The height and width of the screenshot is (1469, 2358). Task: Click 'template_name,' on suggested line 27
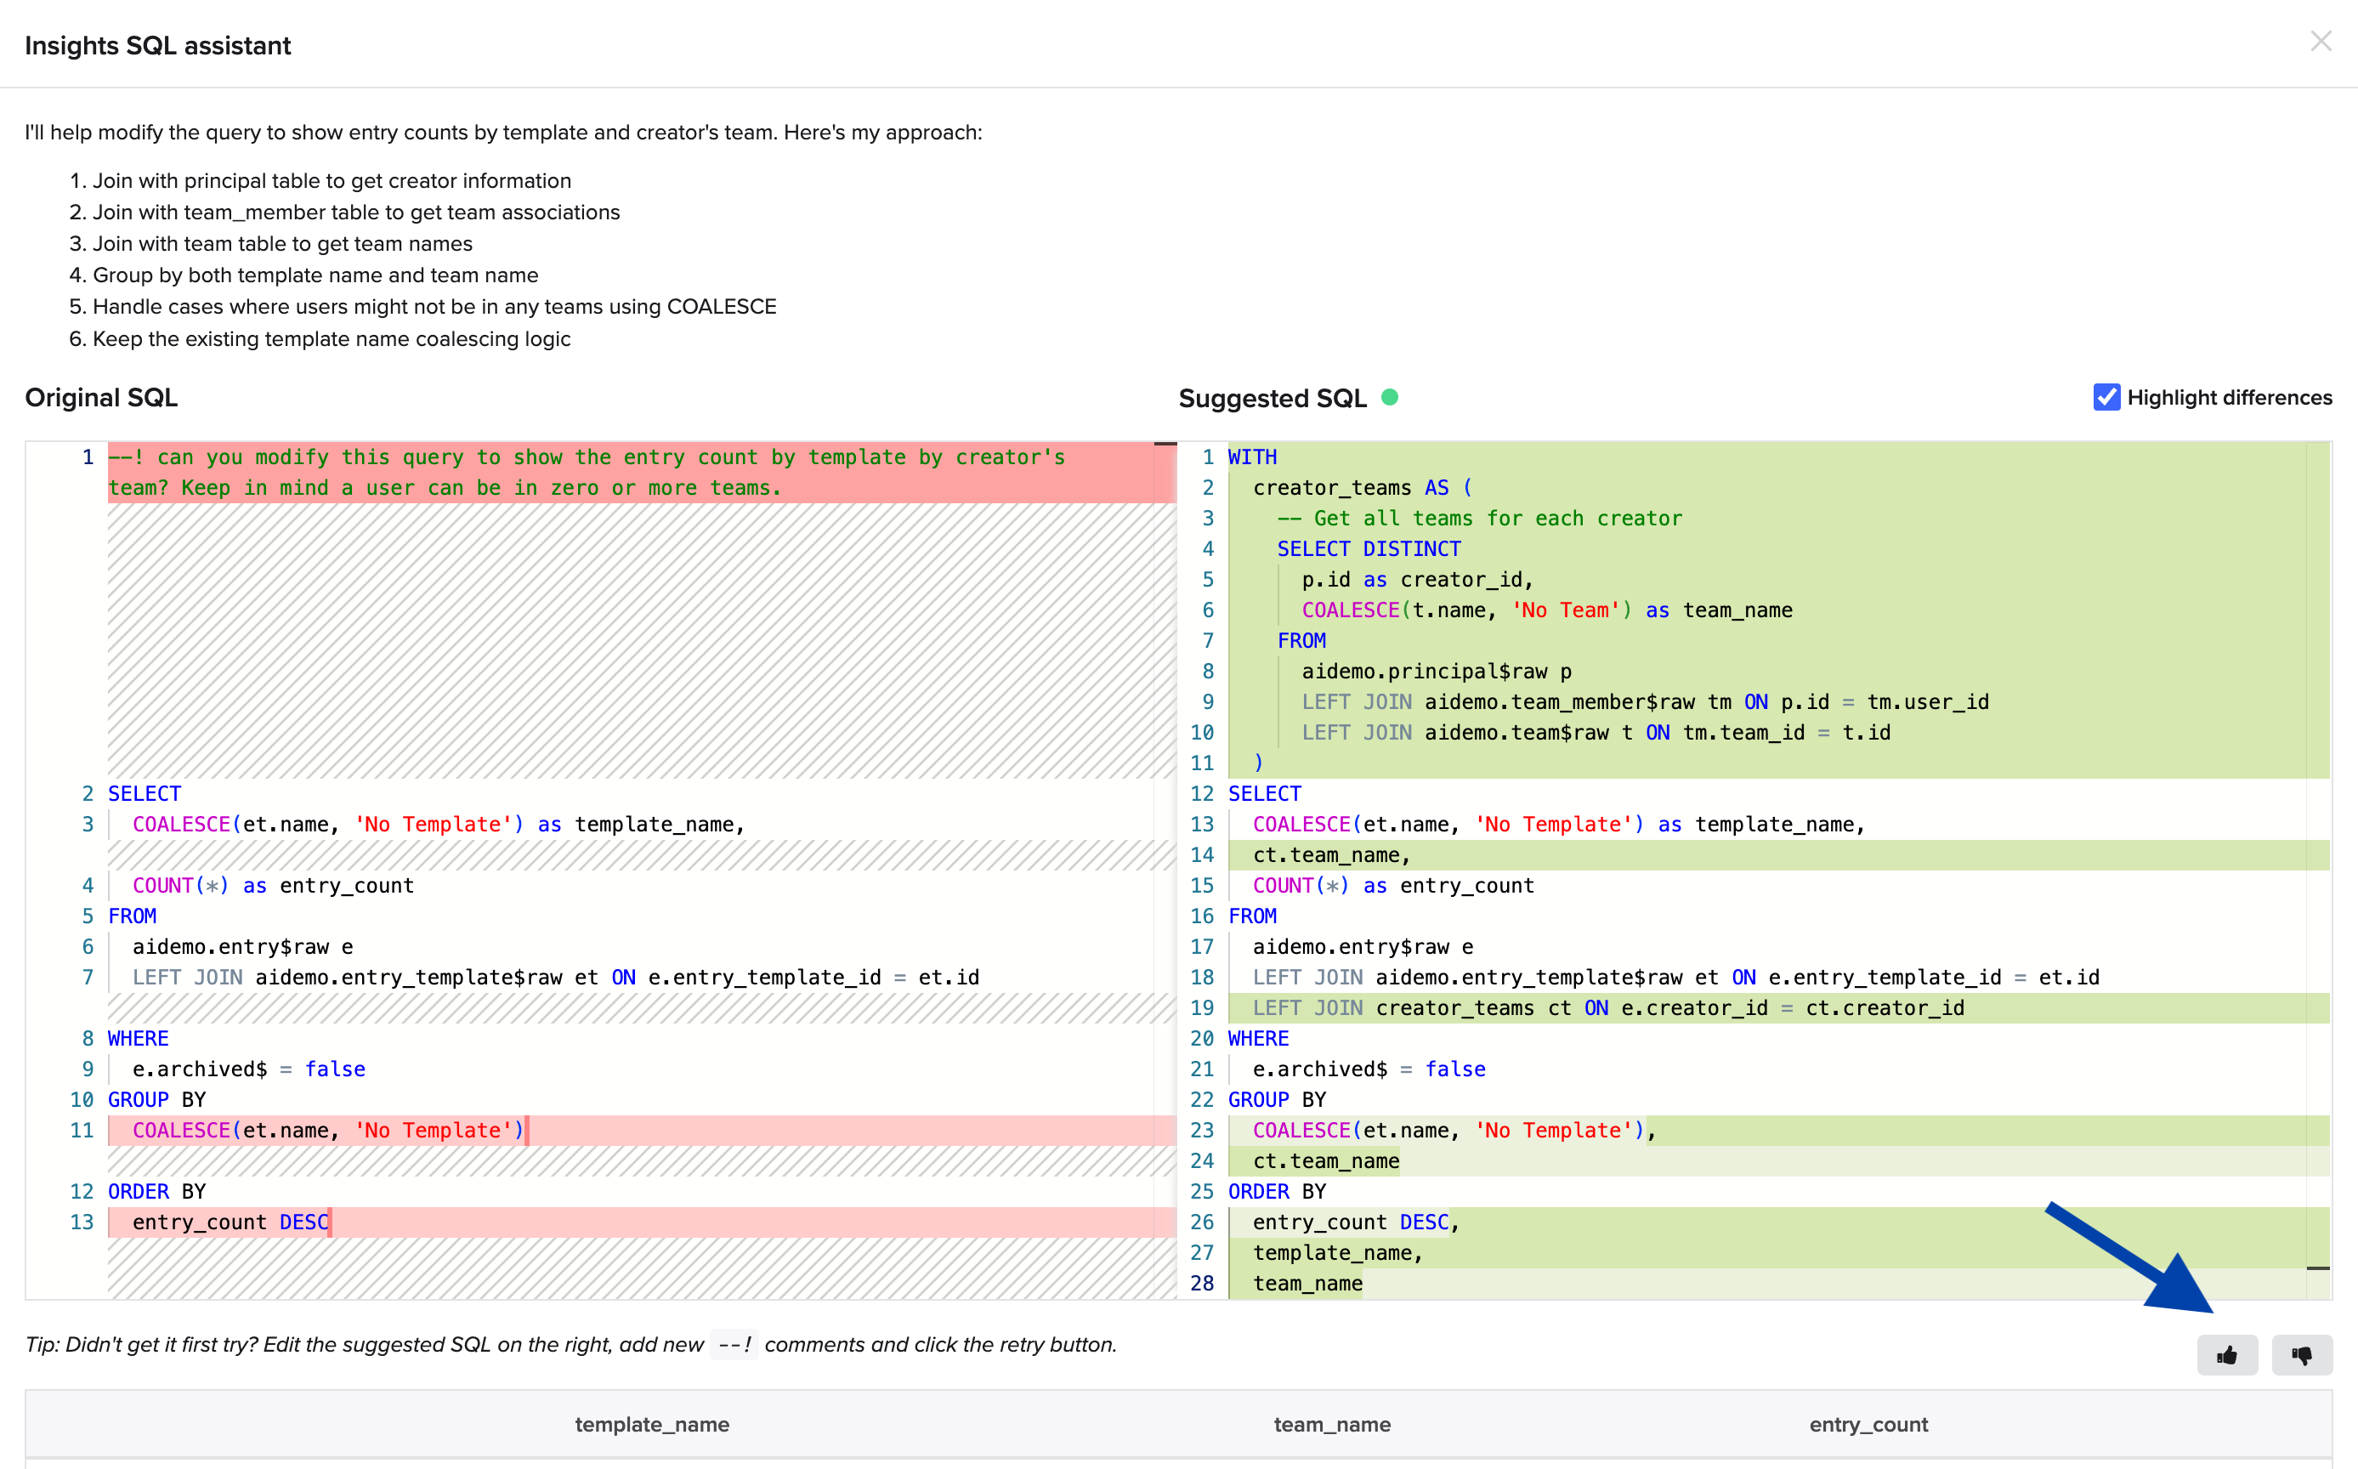(1337, 1252)
